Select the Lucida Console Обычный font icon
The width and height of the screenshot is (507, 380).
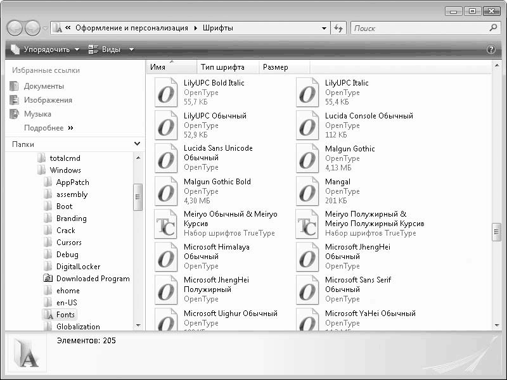point(307,125)
